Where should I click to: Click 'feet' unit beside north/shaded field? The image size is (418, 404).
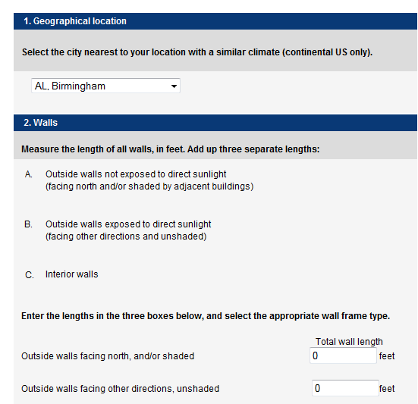coord(387,356)
